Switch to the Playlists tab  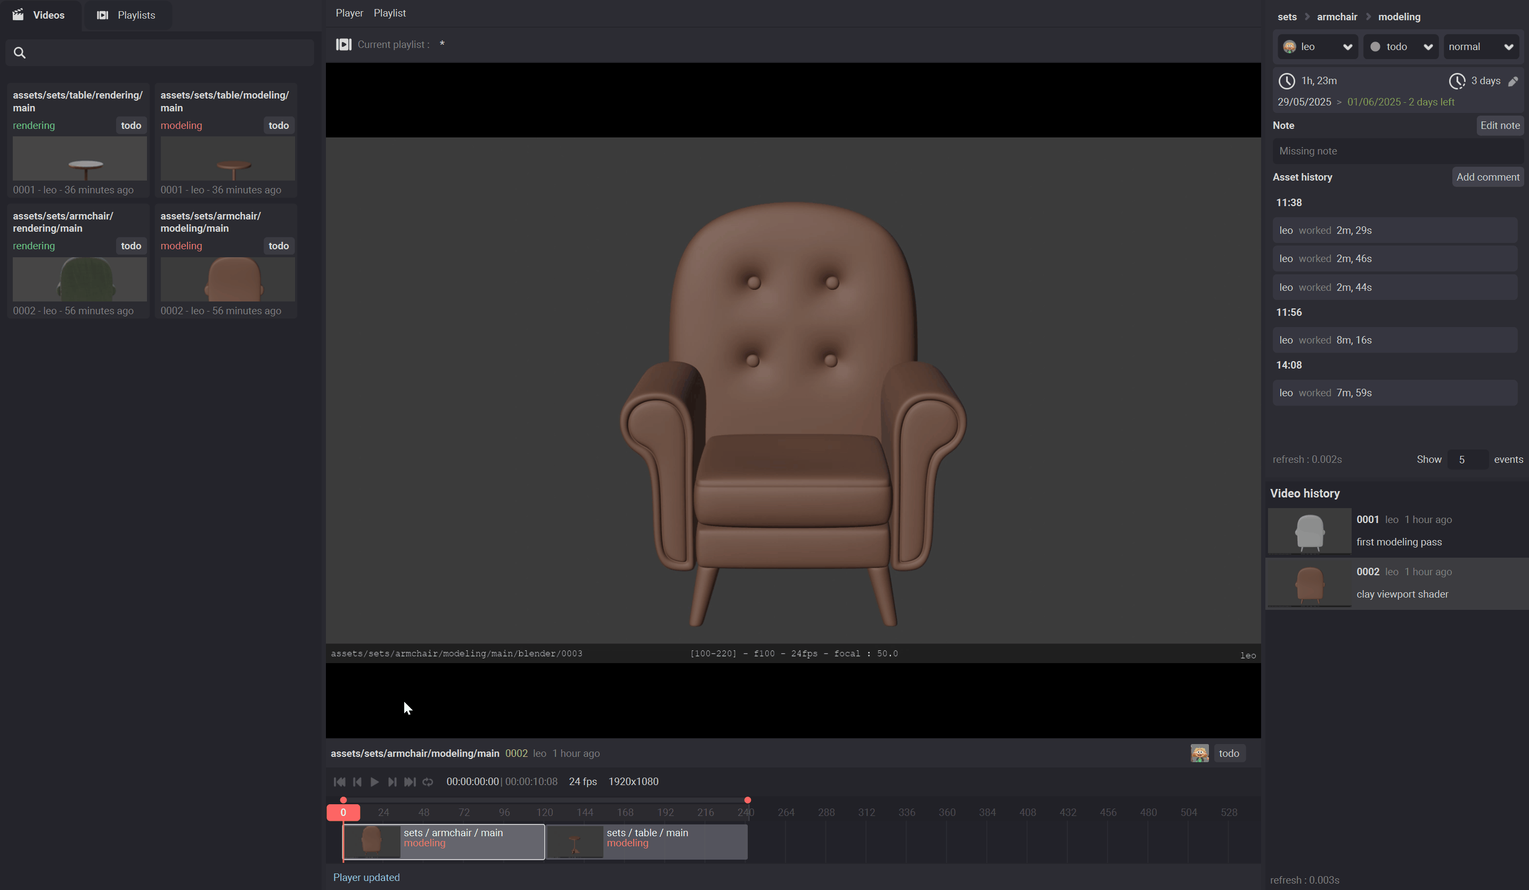[x=126, y=15]
